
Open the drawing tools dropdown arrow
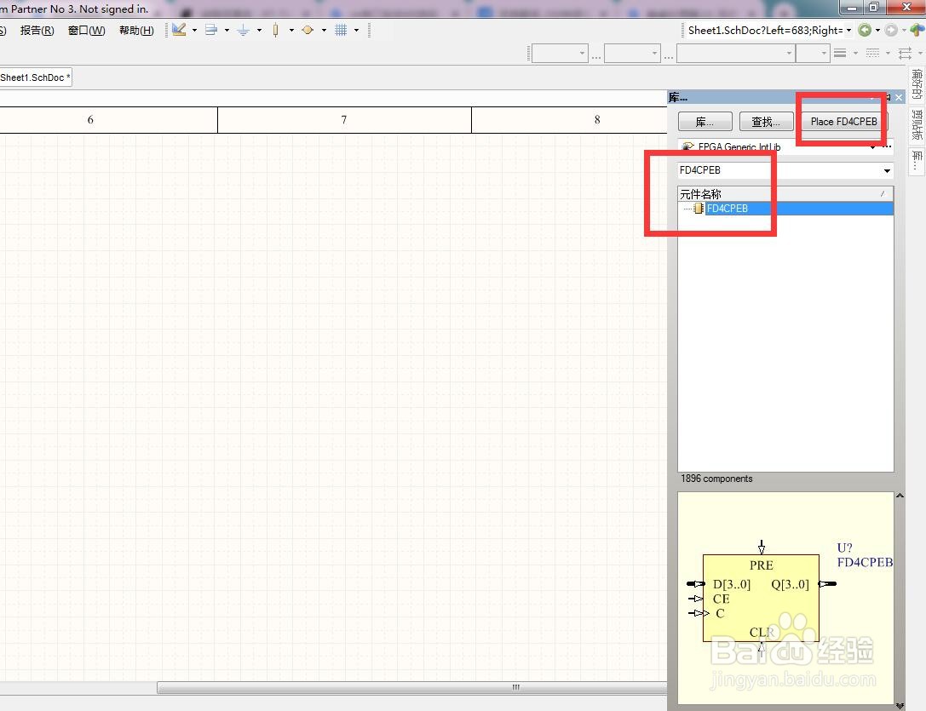coord(194,30)
